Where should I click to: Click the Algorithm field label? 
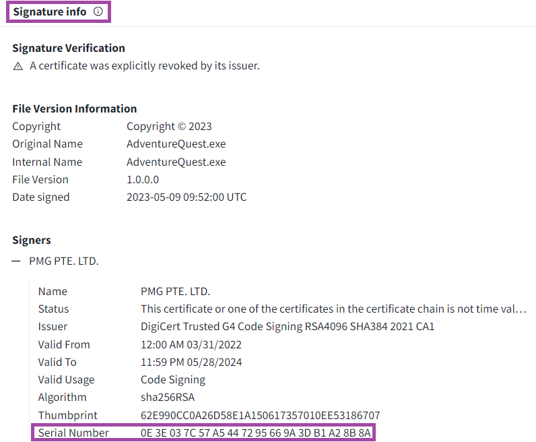pyautogui.click(x=62, y=397)
